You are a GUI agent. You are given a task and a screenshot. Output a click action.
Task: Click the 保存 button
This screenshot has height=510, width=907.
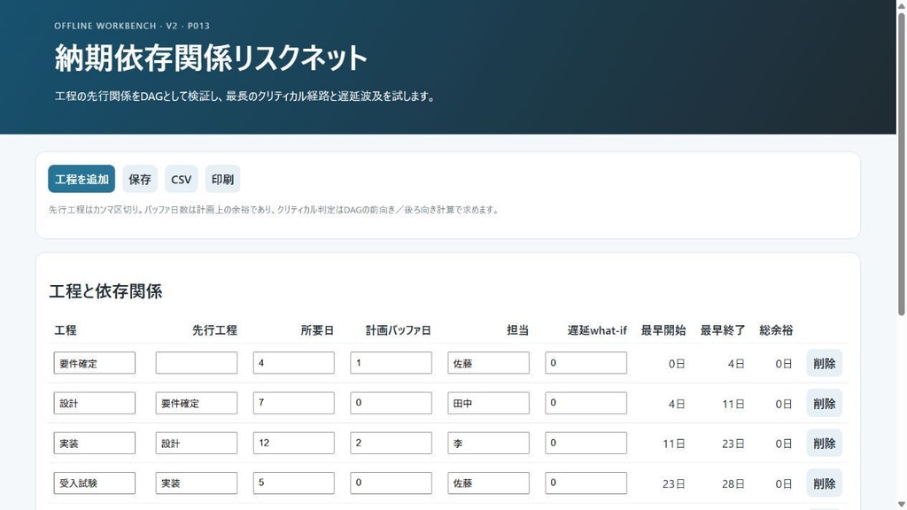click(x=139, y=179)
